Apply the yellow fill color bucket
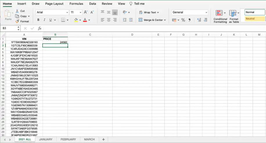The height and width of the screenshot is (143, 266). (76, 20)
